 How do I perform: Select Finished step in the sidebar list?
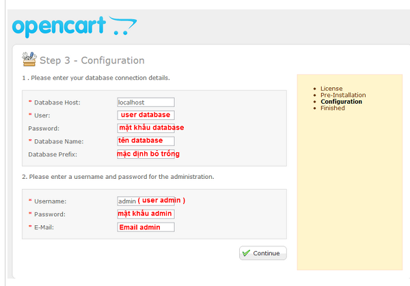(x=334, y=109)
